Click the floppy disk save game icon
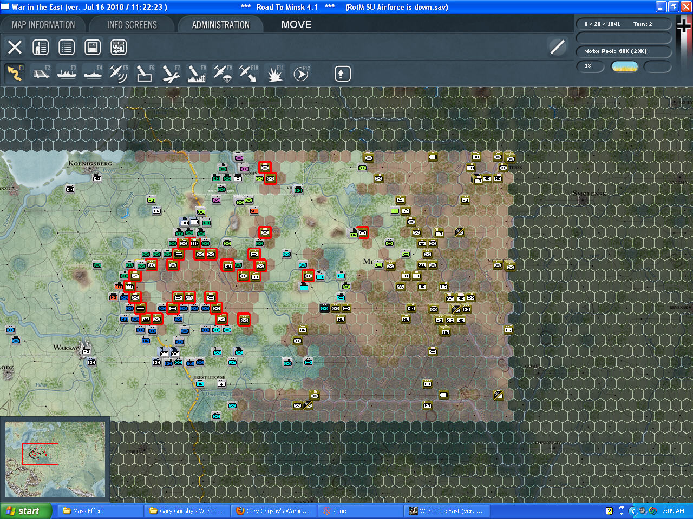The height and width of the screenshot is (519, 693). pos(93,47)
